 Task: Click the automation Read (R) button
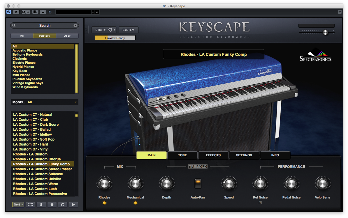(23, 12)
